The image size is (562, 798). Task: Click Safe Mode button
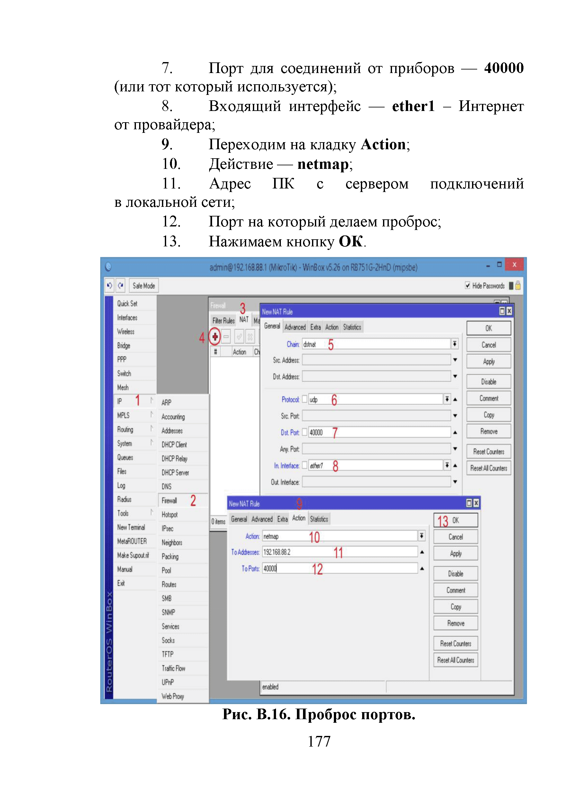click(144, 285)
